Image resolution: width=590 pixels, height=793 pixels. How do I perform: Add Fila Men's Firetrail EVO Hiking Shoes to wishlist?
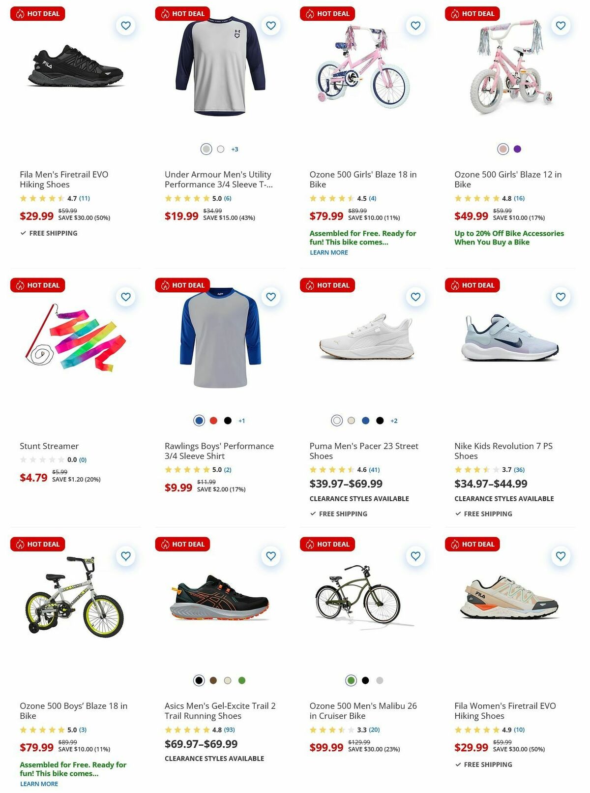(125, 26)
